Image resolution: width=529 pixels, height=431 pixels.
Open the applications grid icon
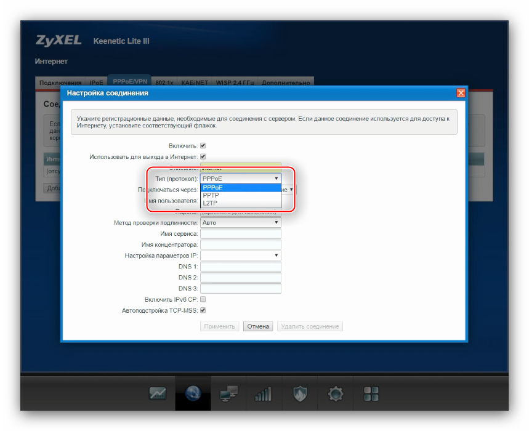[x=371, y=394]
